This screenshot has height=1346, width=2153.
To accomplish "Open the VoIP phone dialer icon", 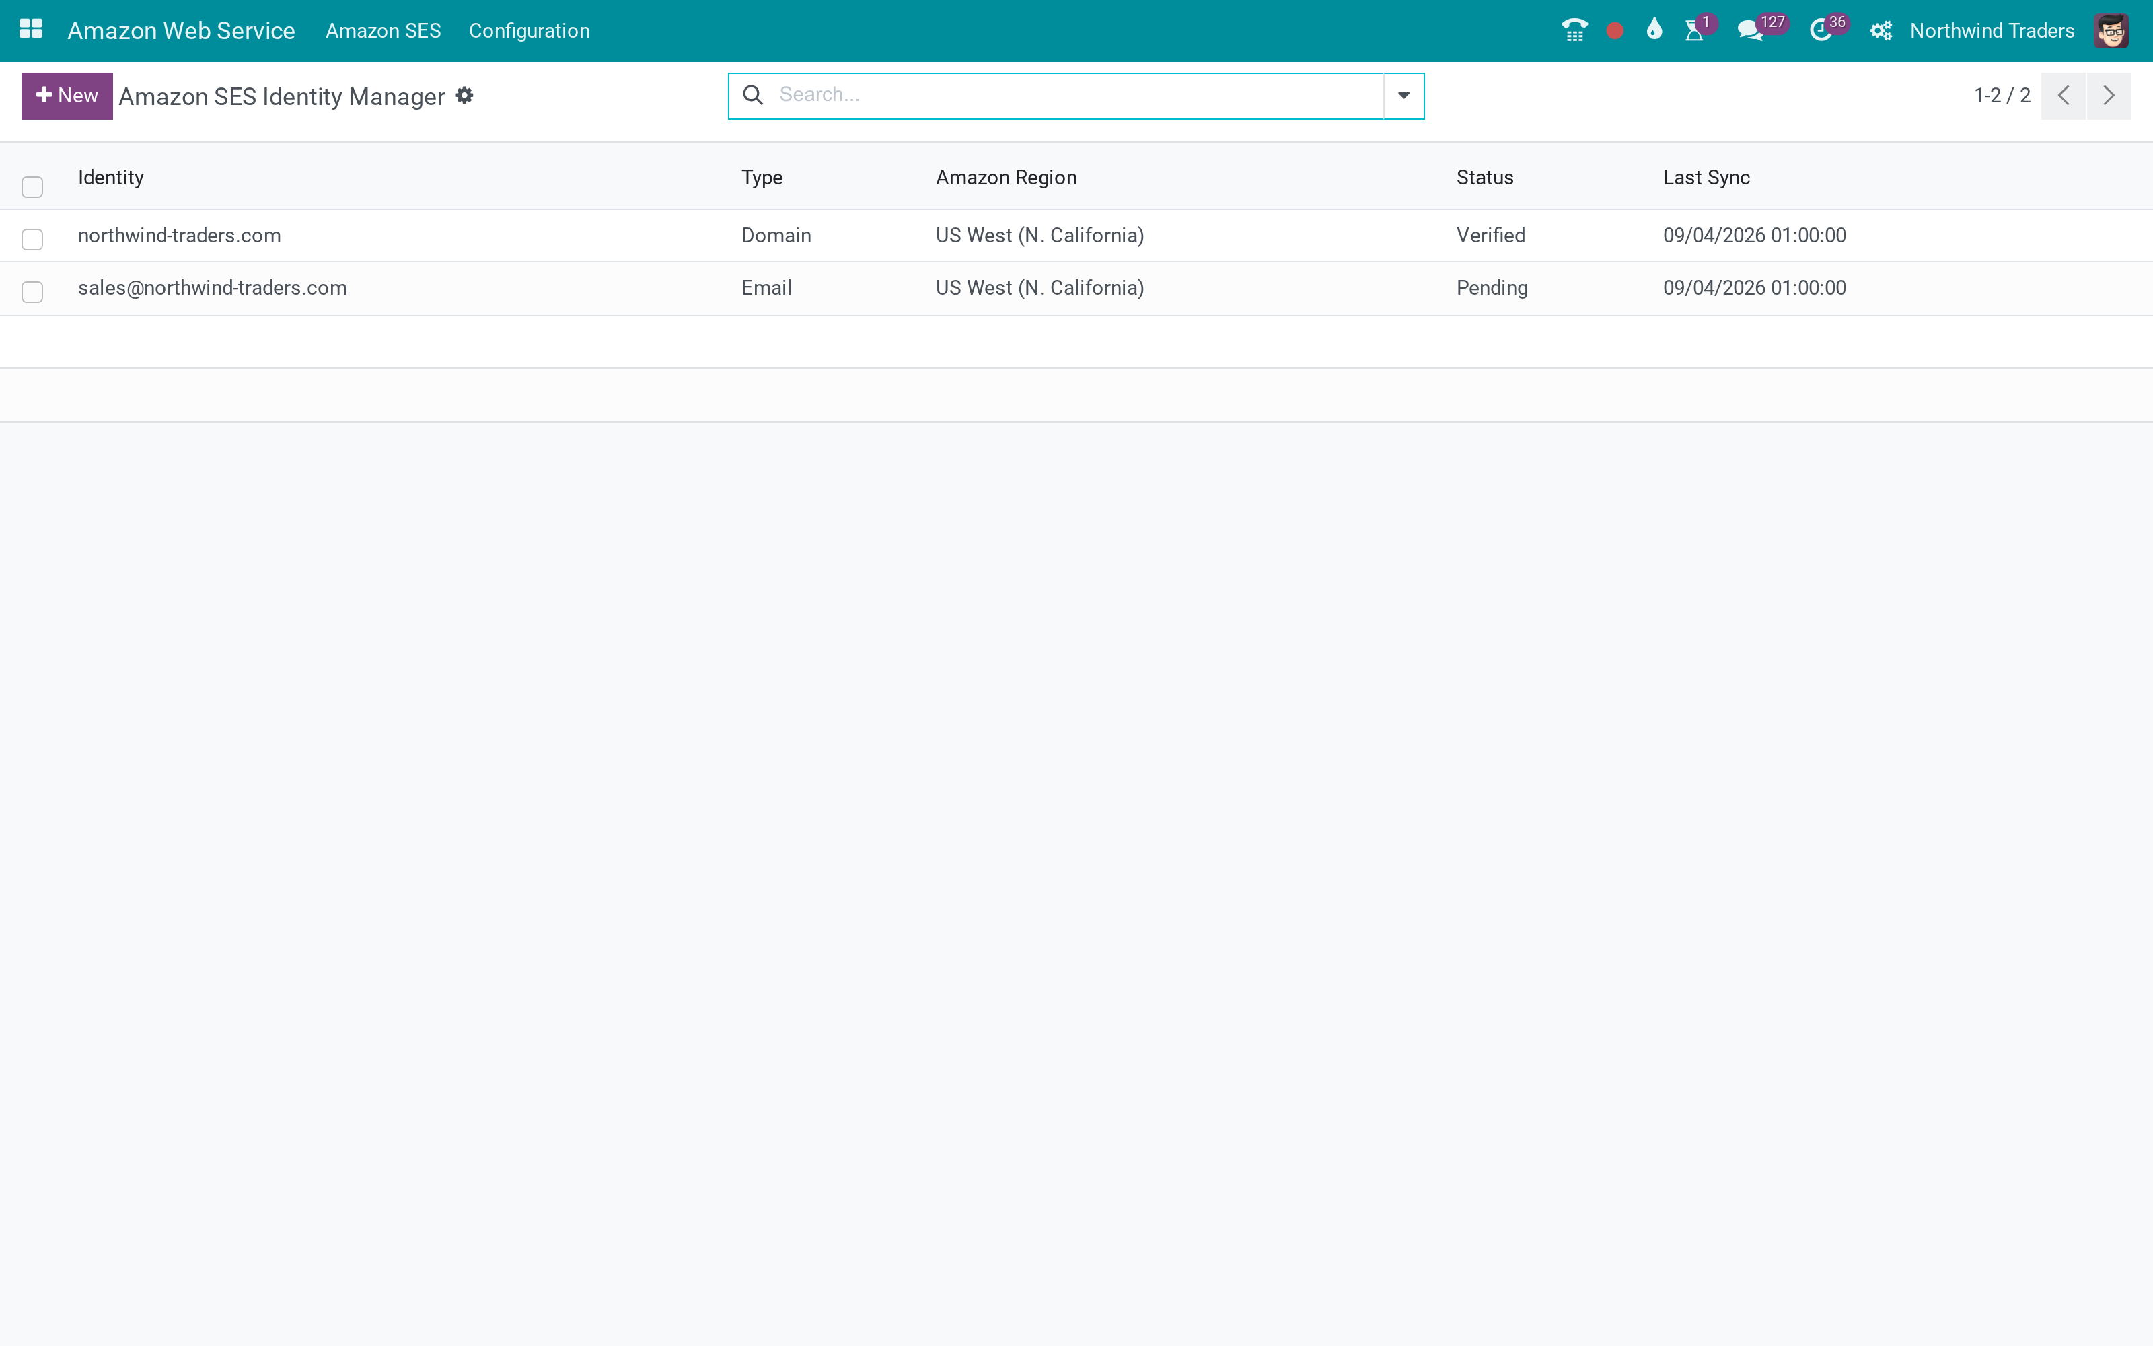I will click(1574, 30).
